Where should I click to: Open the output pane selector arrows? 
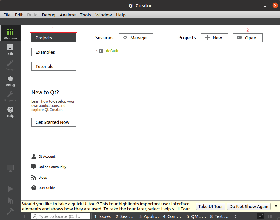click(236, 216)
